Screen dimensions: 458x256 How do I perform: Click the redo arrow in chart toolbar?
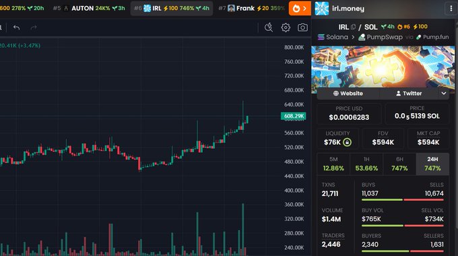click(x=34, y=28)
